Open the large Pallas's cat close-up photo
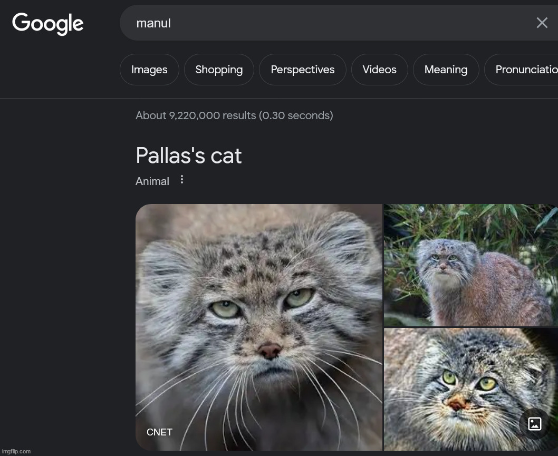558x456 pixels. 258,316
